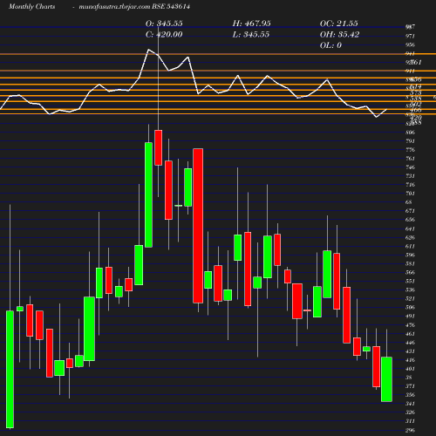The height and width of the screenshot is (436, 436).
Task: Click price axis label 626
Action: pyautogui.click(x=410, y=237)
